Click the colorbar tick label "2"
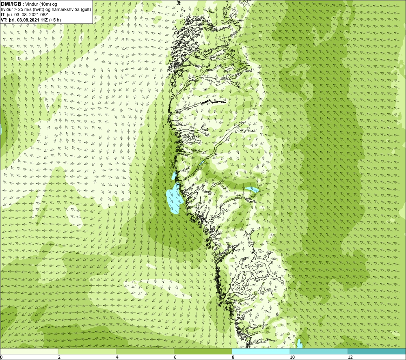Screen dimensions: 406x360 click(59, 357)
